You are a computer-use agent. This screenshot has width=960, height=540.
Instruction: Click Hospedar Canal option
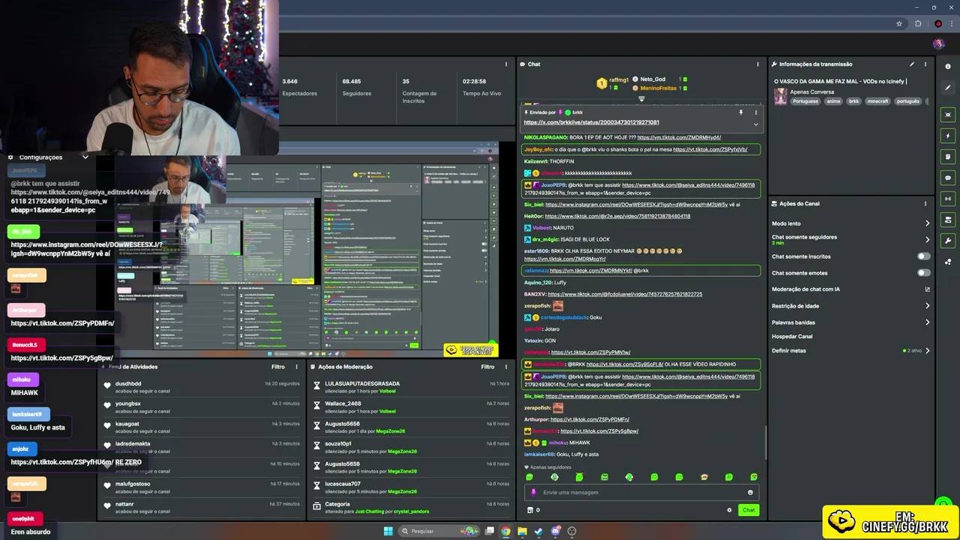point(791,337)
